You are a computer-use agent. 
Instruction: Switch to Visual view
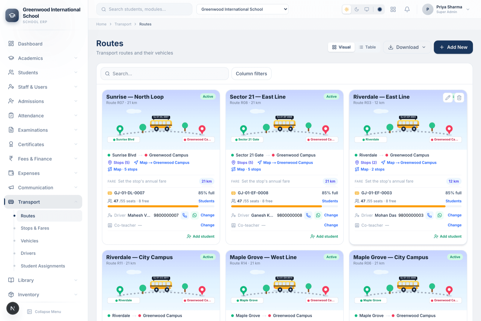point(341,47)
